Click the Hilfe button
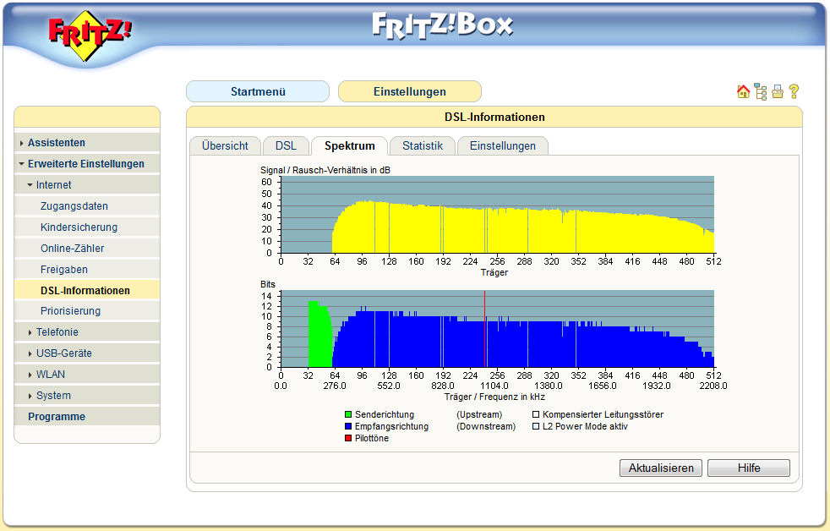This screenshot has width=830, height=531. click(x=748, y=468)
